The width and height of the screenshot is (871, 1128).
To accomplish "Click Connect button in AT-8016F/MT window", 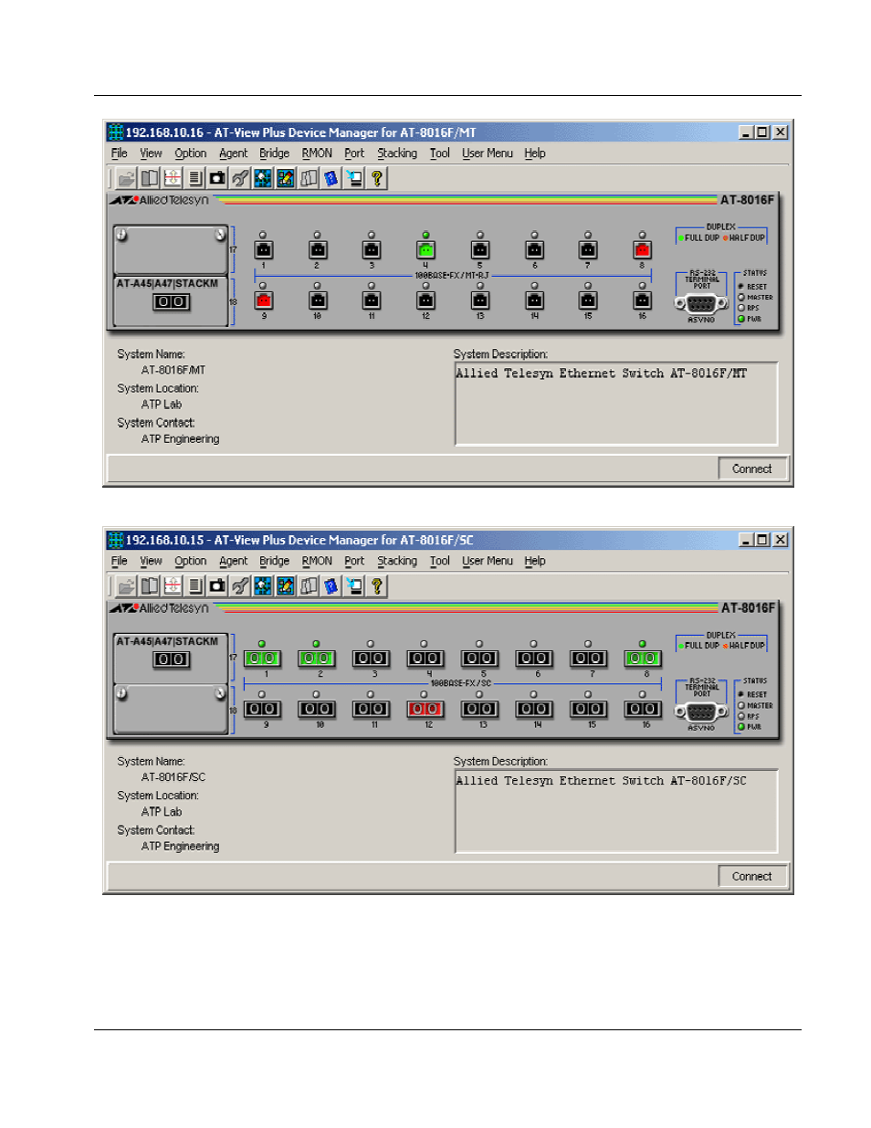I will pos(751,469).
